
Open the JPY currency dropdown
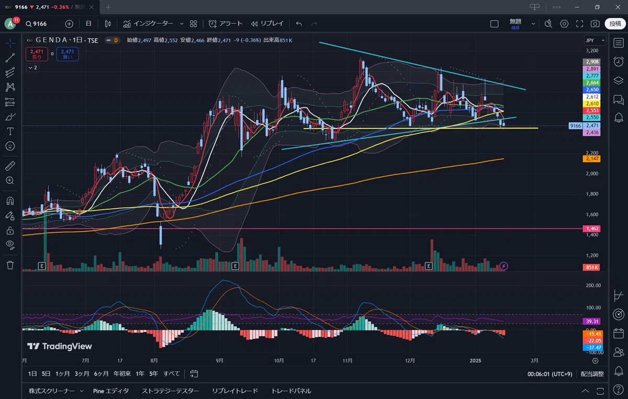pos(595,40)
